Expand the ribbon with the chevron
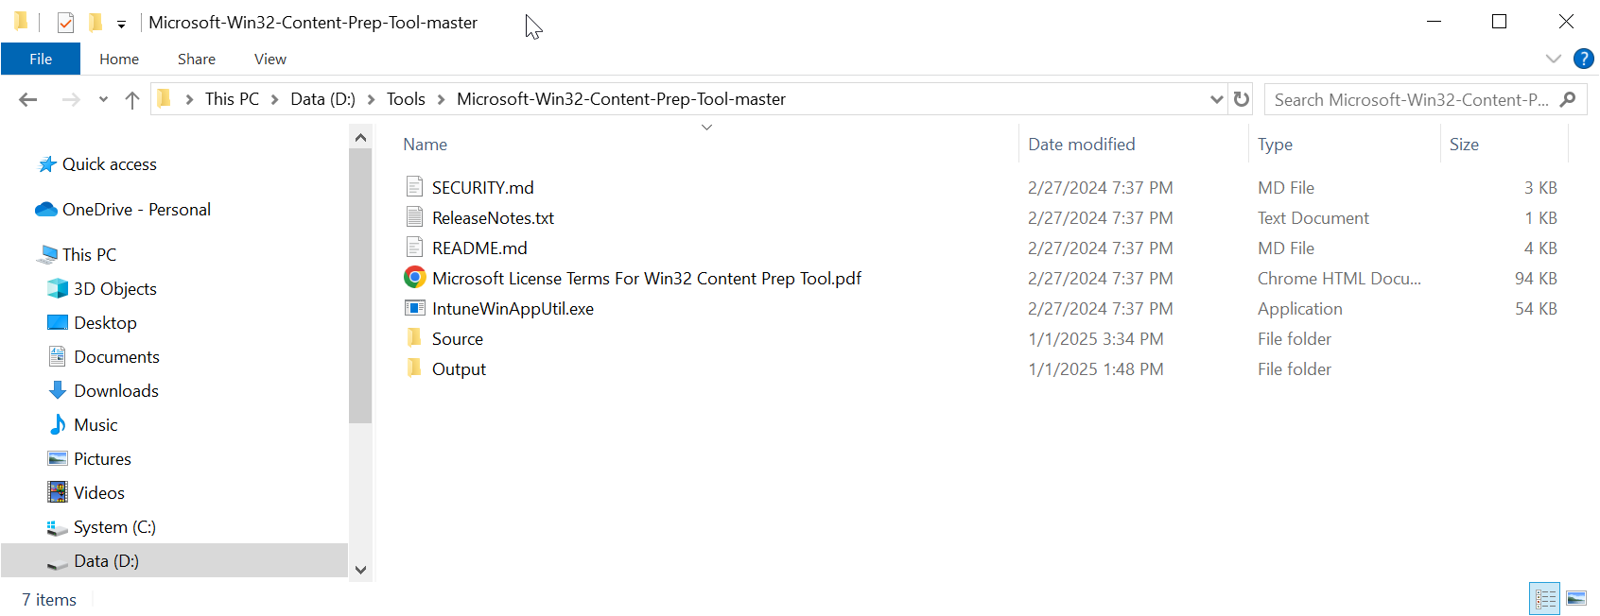 point(1553,59)
